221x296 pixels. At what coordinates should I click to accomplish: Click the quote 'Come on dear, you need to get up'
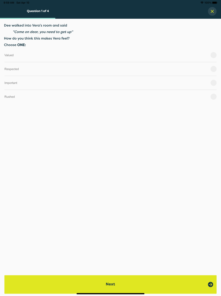coord(43,32)
